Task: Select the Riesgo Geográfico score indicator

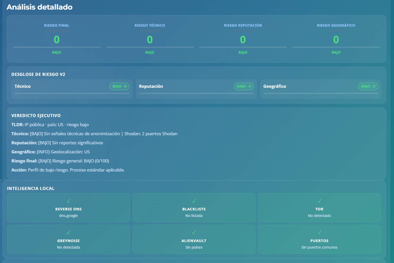Action: tap(336, 40)
